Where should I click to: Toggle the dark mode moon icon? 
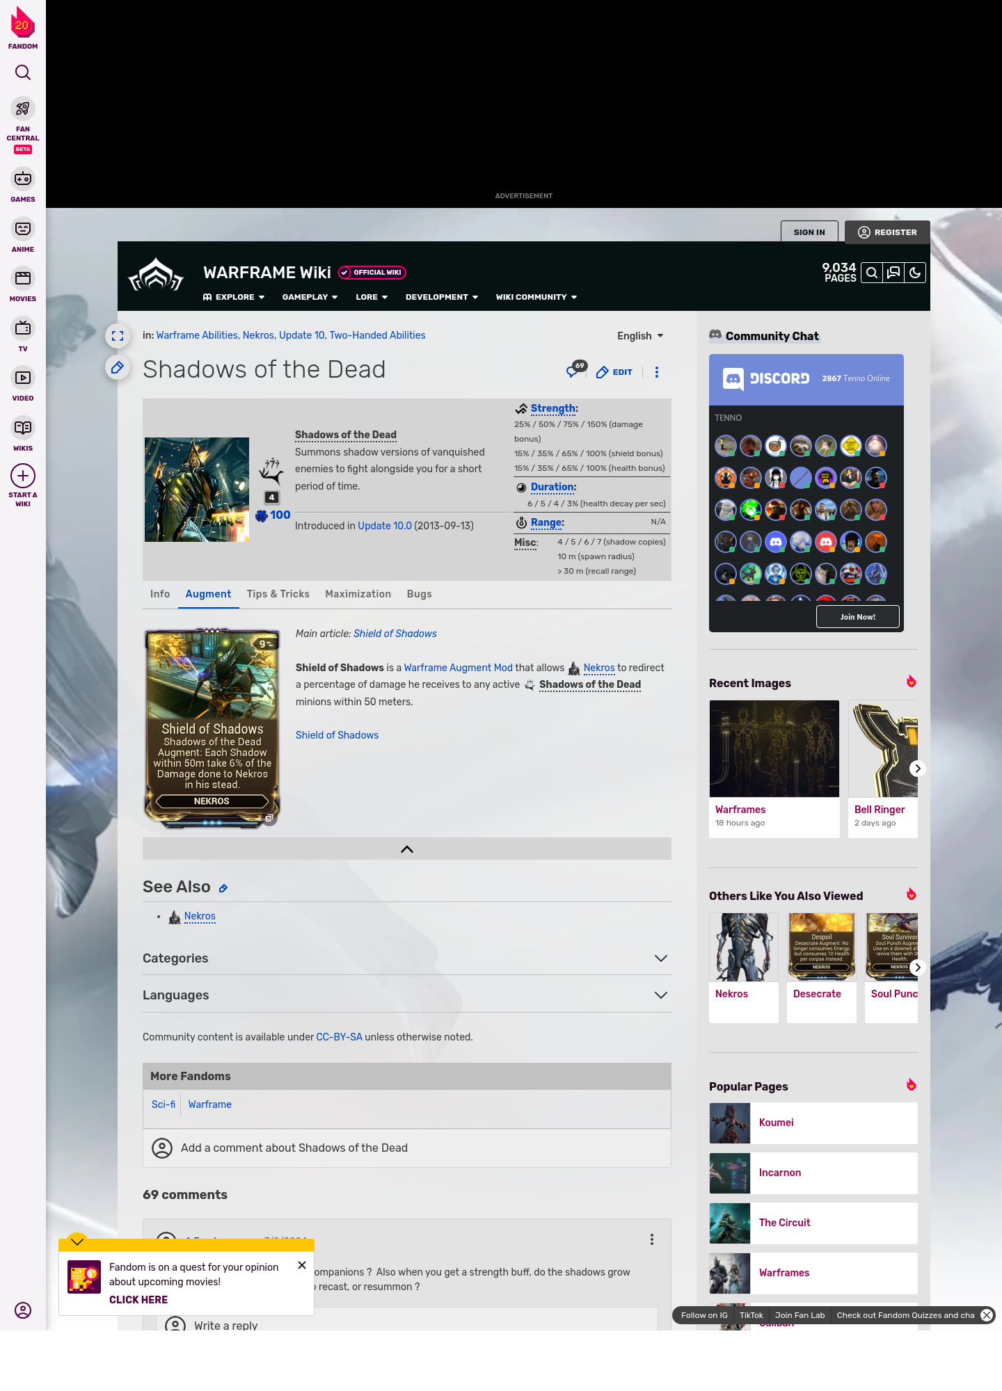pyautogui.click(x=915, y=273)
